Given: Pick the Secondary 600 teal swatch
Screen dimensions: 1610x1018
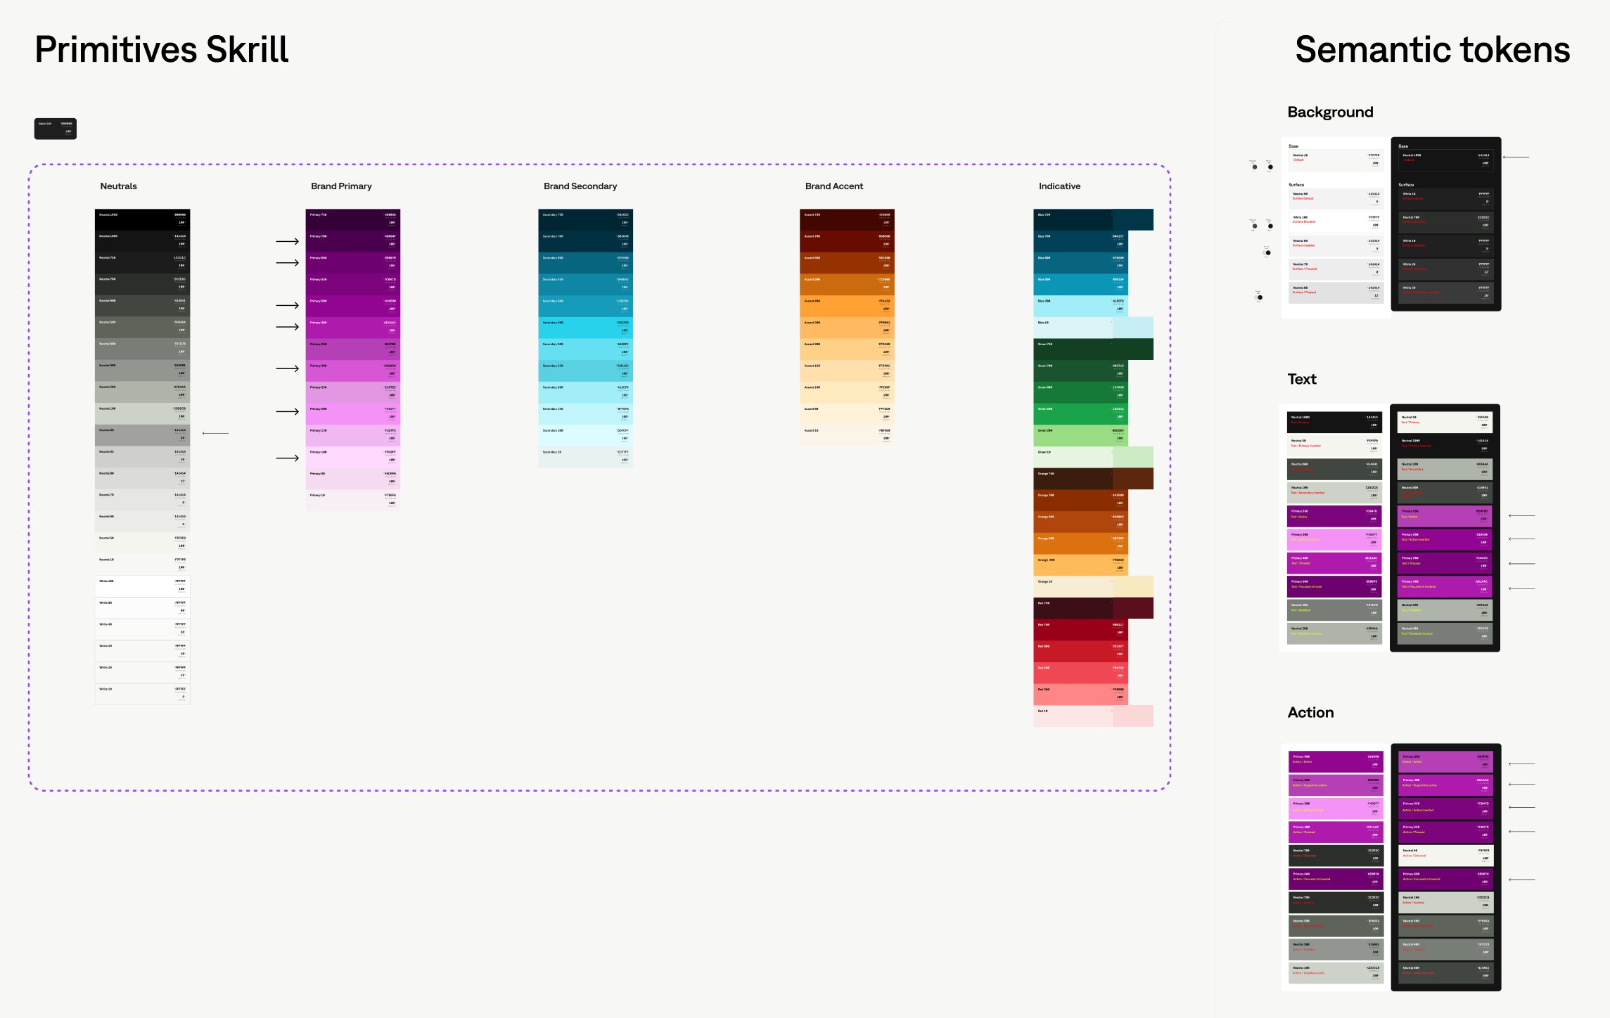Looking at the screenshot, I should pyautogui.click(x=585, y=262).
